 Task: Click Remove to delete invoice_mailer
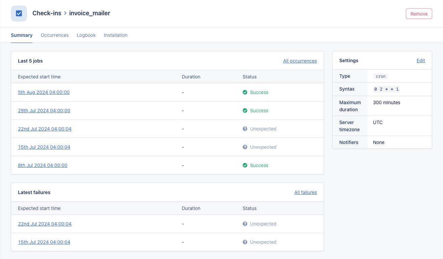pos(419,14)
